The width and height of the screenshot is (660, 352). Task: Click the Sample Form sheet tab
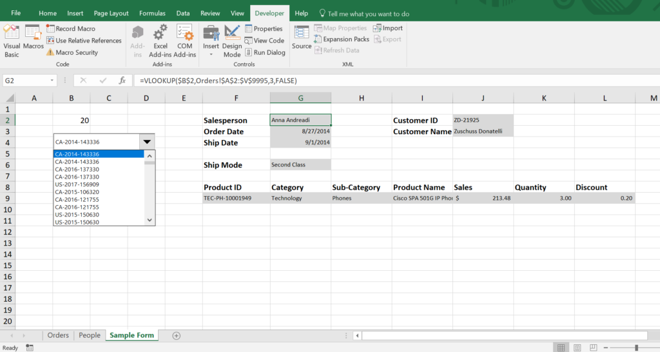coord(131,335)
